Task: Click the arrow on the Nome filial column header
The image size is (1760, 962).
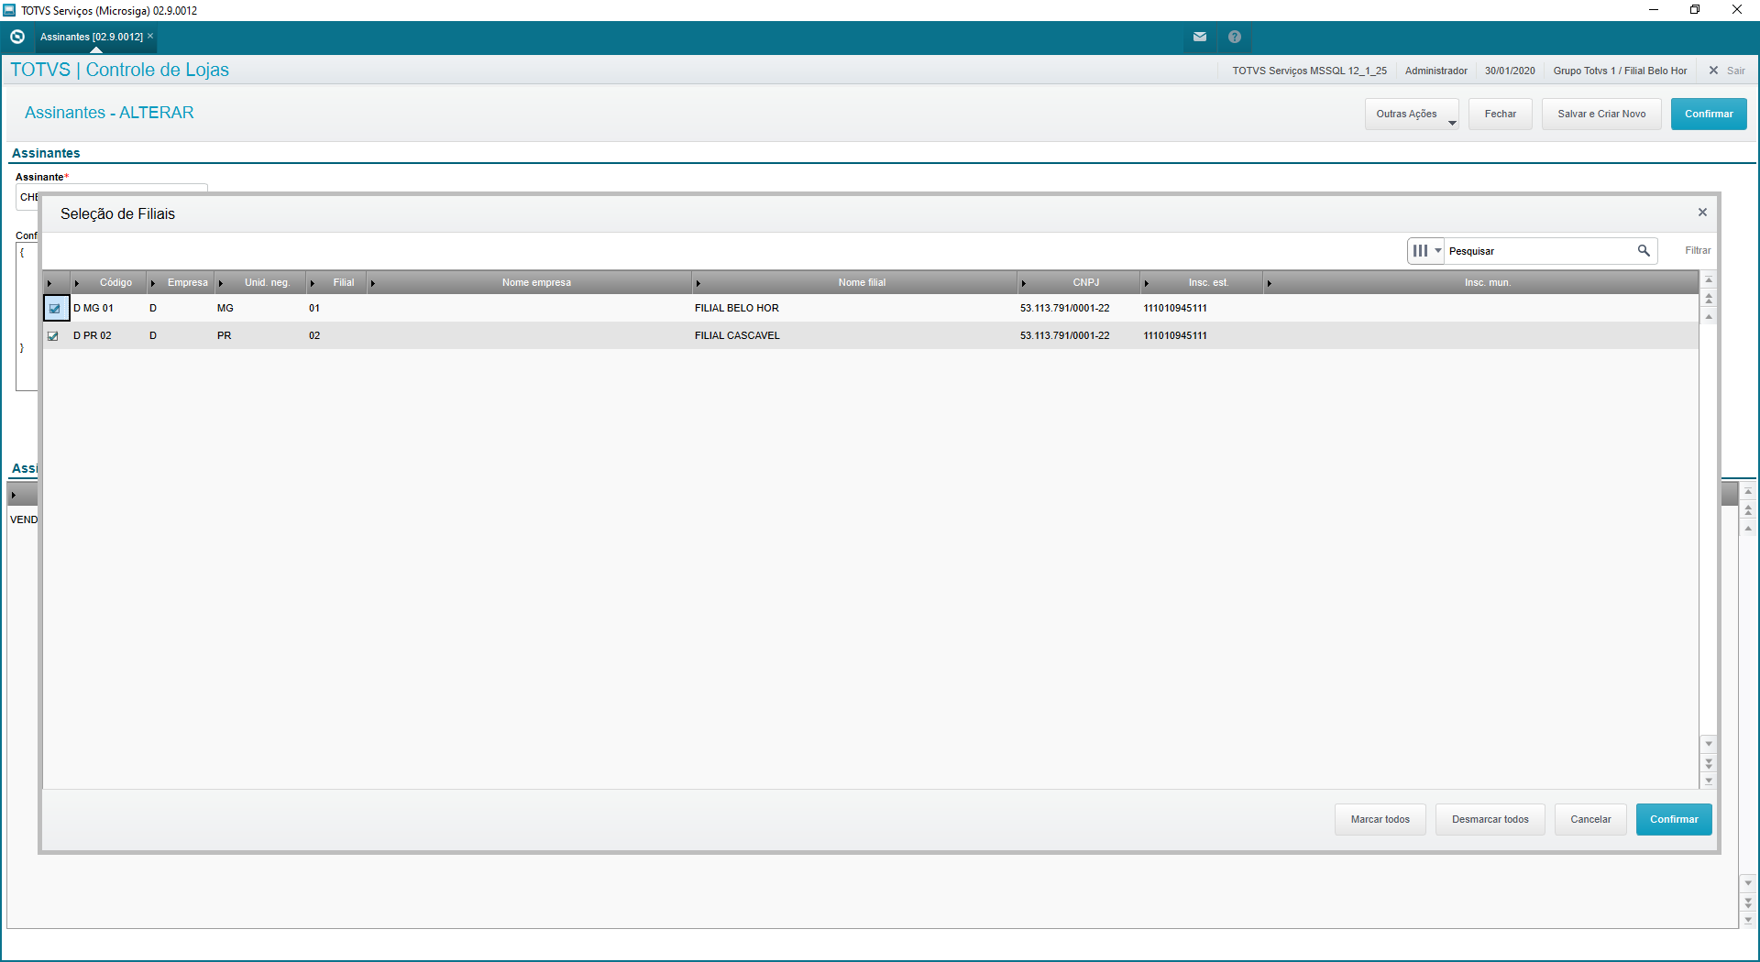Action: pyautogui.click(x=698, y=283)
